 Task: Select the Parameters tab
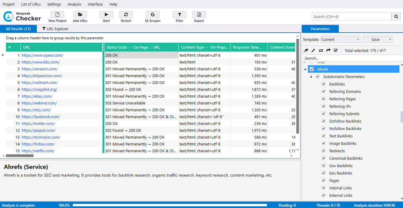click(320, 29)
